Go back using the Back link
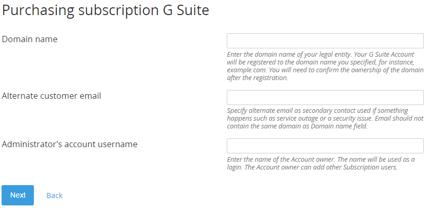428x208 pixels. point(54,196)
